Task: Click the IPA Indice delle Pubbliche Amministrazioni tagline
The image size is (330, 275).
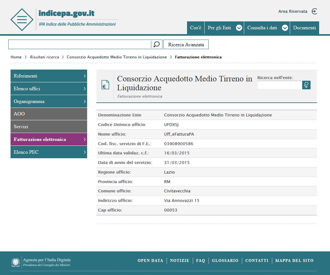Action: (77, 24)
